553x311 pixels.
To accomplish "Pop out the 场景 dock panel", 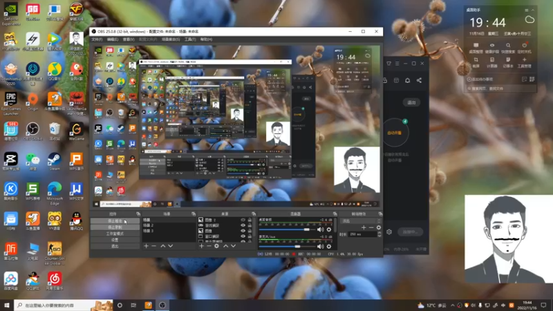I will coord(194,214).
